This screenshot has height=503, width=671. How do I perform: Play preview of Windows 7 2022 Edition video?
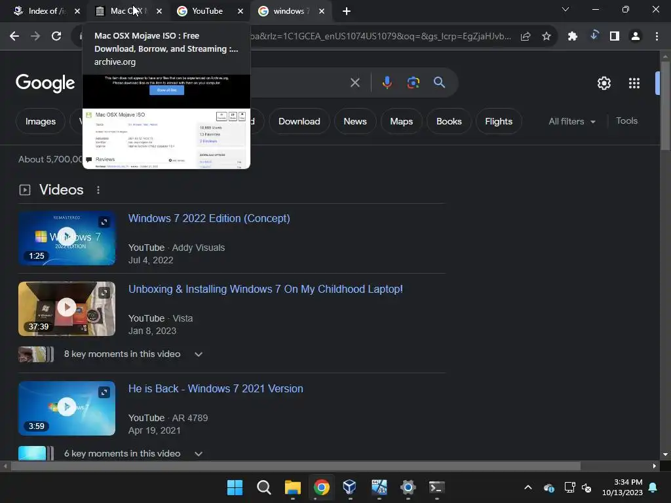click(x=66, y=236)
